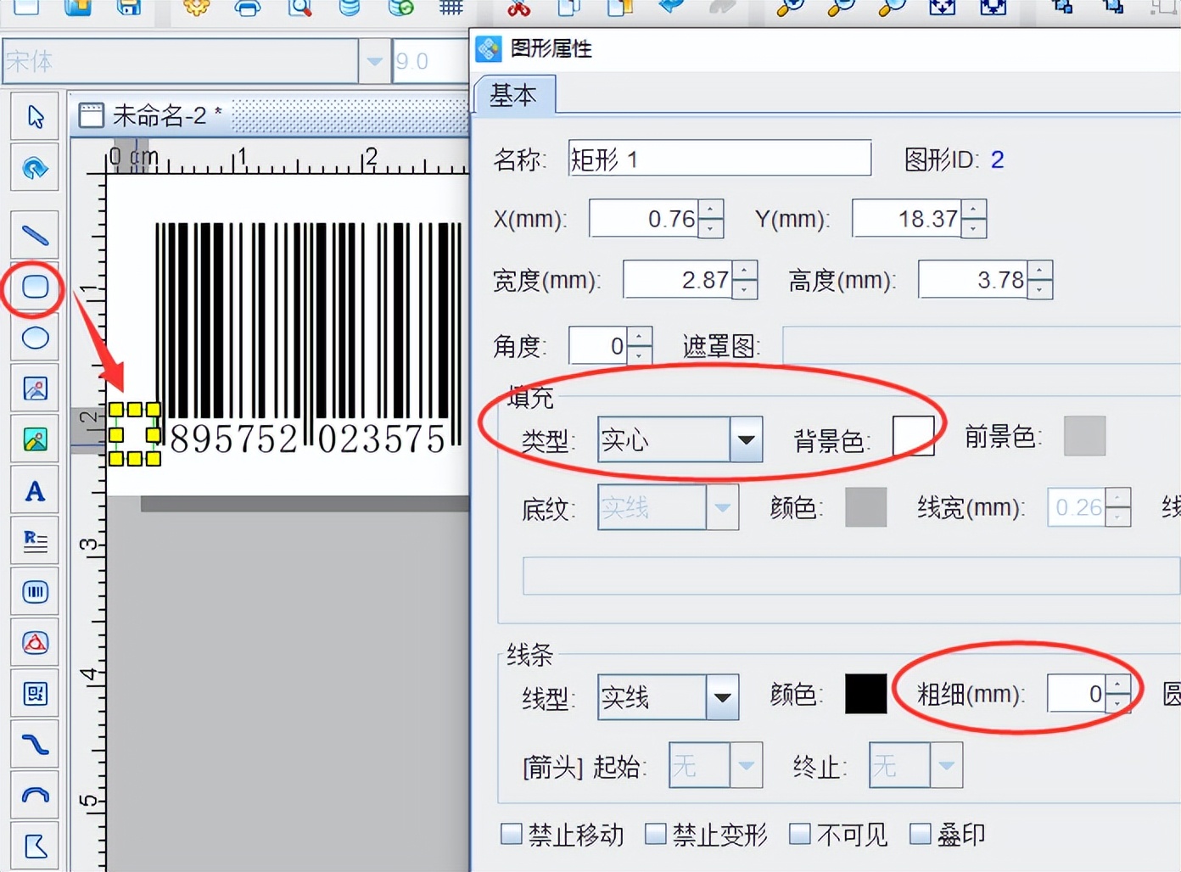Click the 遮罩图 input field

click(x=982, y=345)
